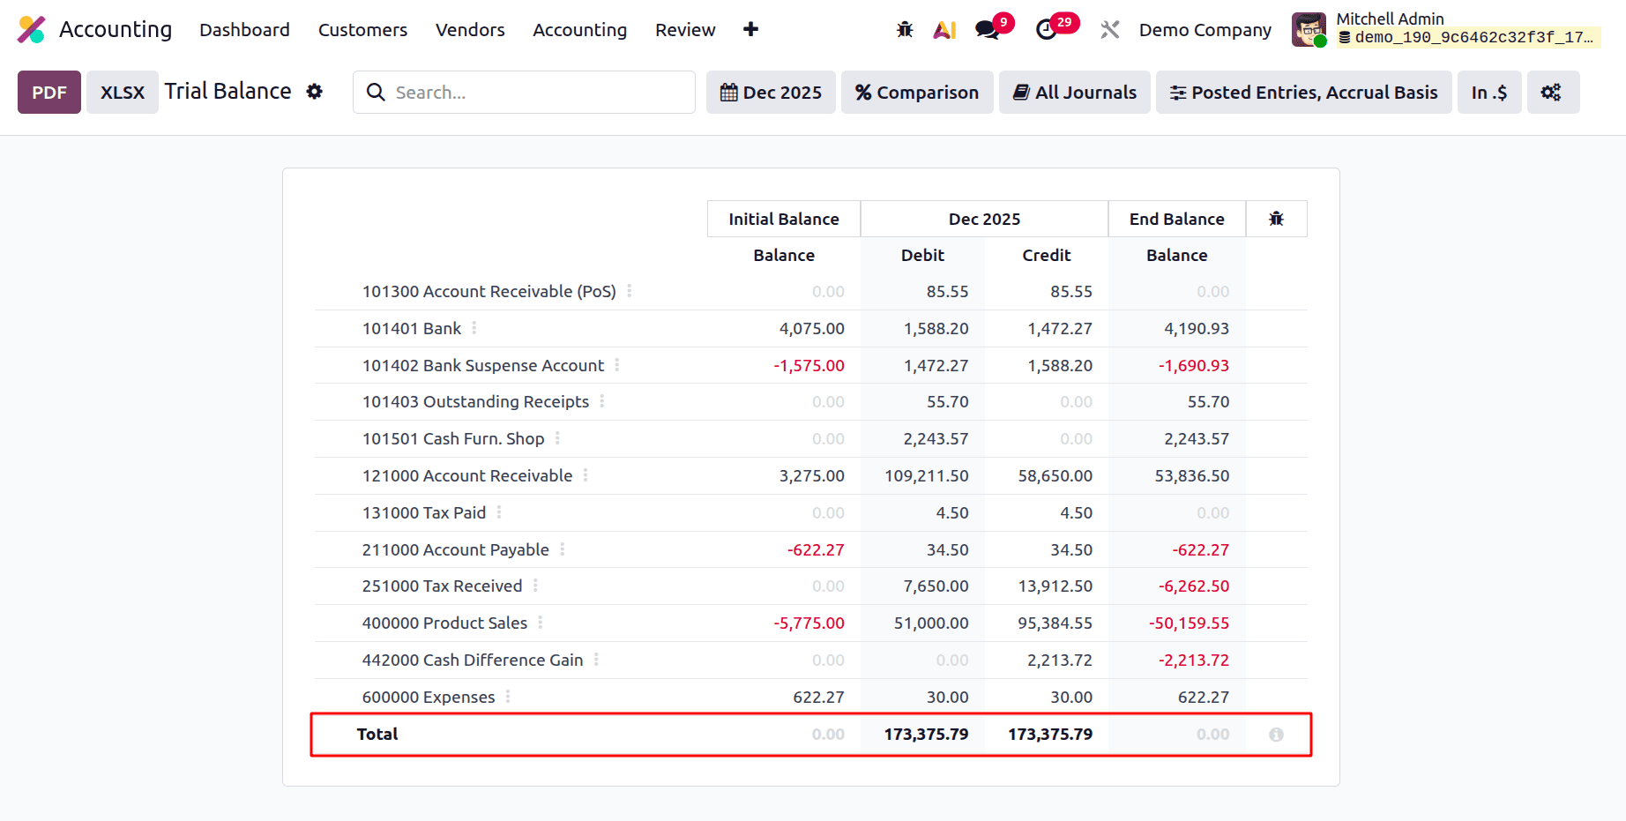1626x821 pixels.
Task: Open the In .$ rounding dropdown
Action: tap(1489, 93)
